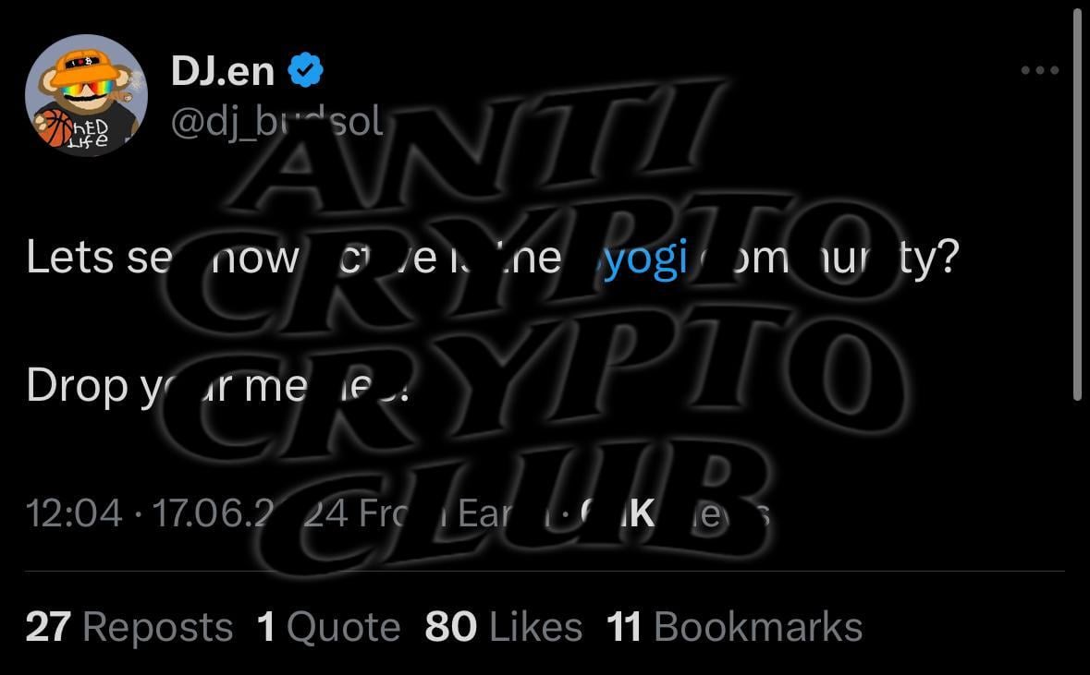Visit the @dj_budsol handle link
Viewport: 1090px width, 675px height.
[x=276, y=122]
